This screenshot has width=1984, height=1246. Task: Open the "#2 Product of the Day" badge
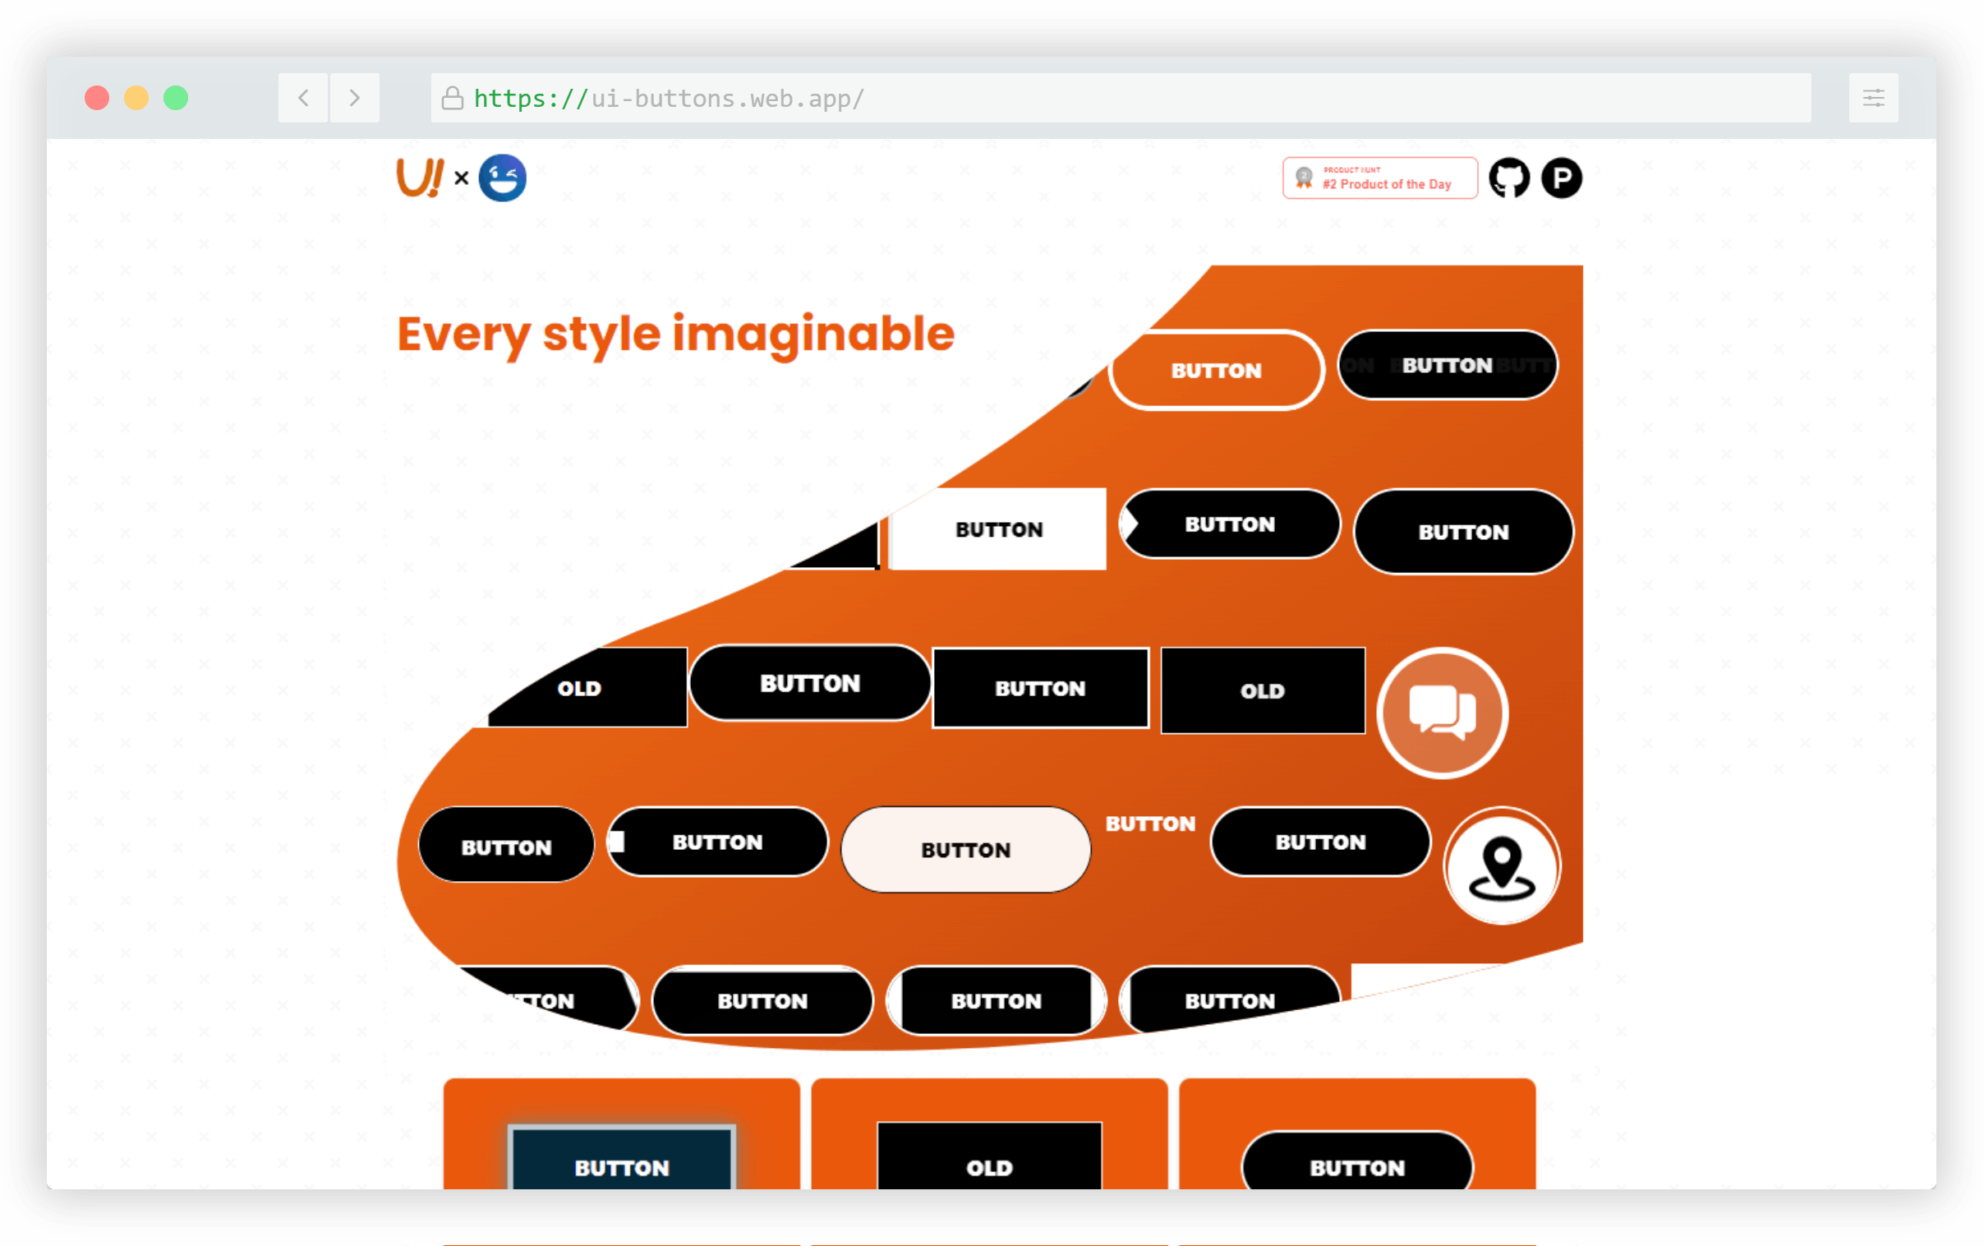pos(1379,178)
